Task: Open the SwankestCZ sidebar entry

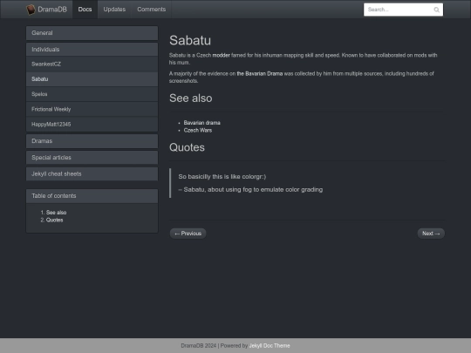Action: pos(92,64)
